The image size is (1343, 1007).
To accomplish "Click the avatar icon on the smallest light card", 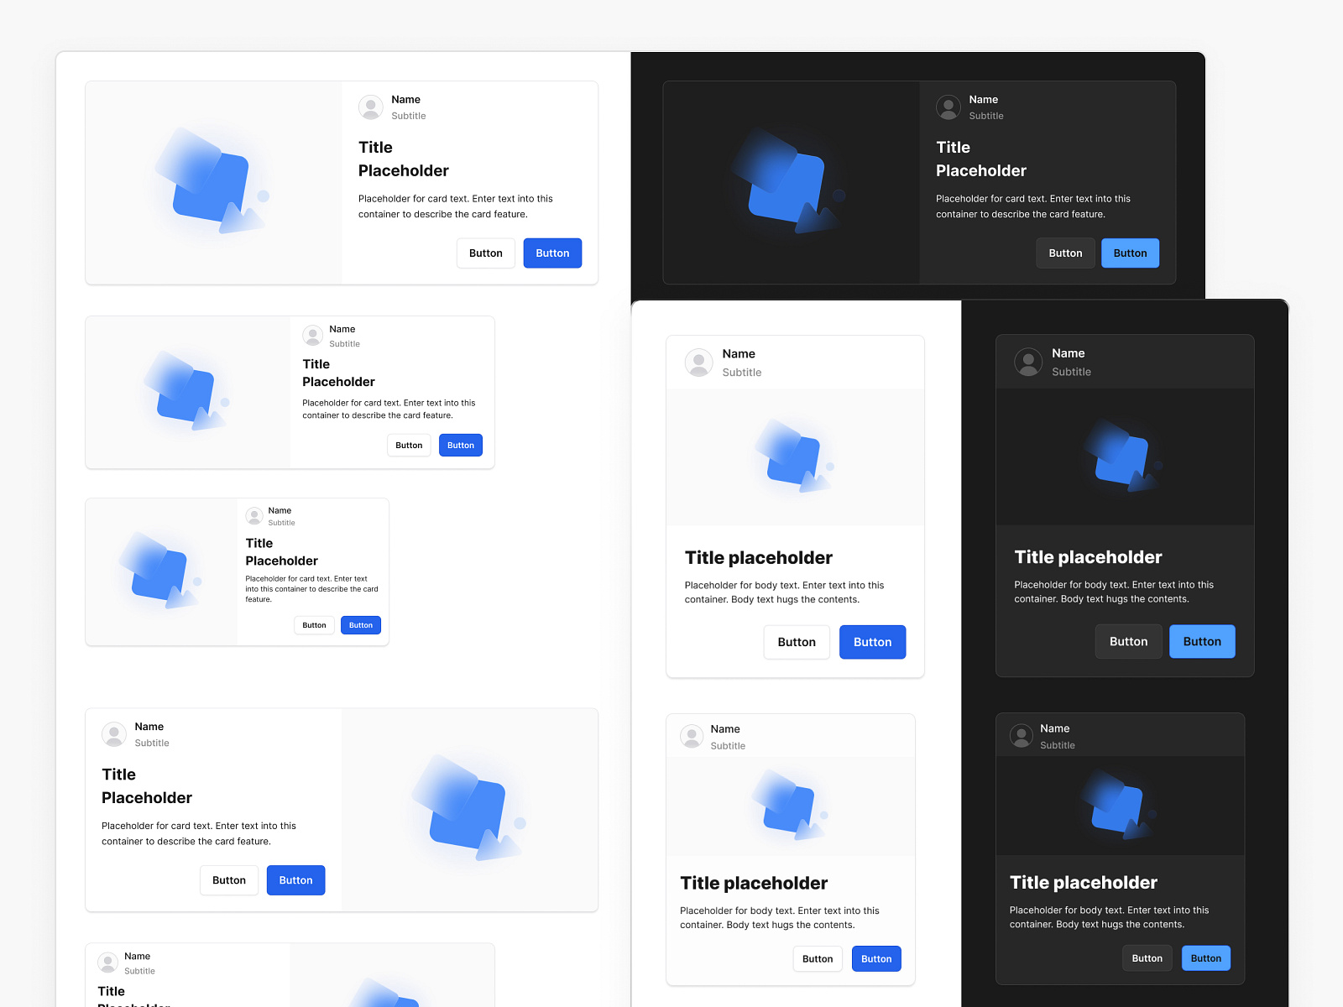I will pos(254,515).
